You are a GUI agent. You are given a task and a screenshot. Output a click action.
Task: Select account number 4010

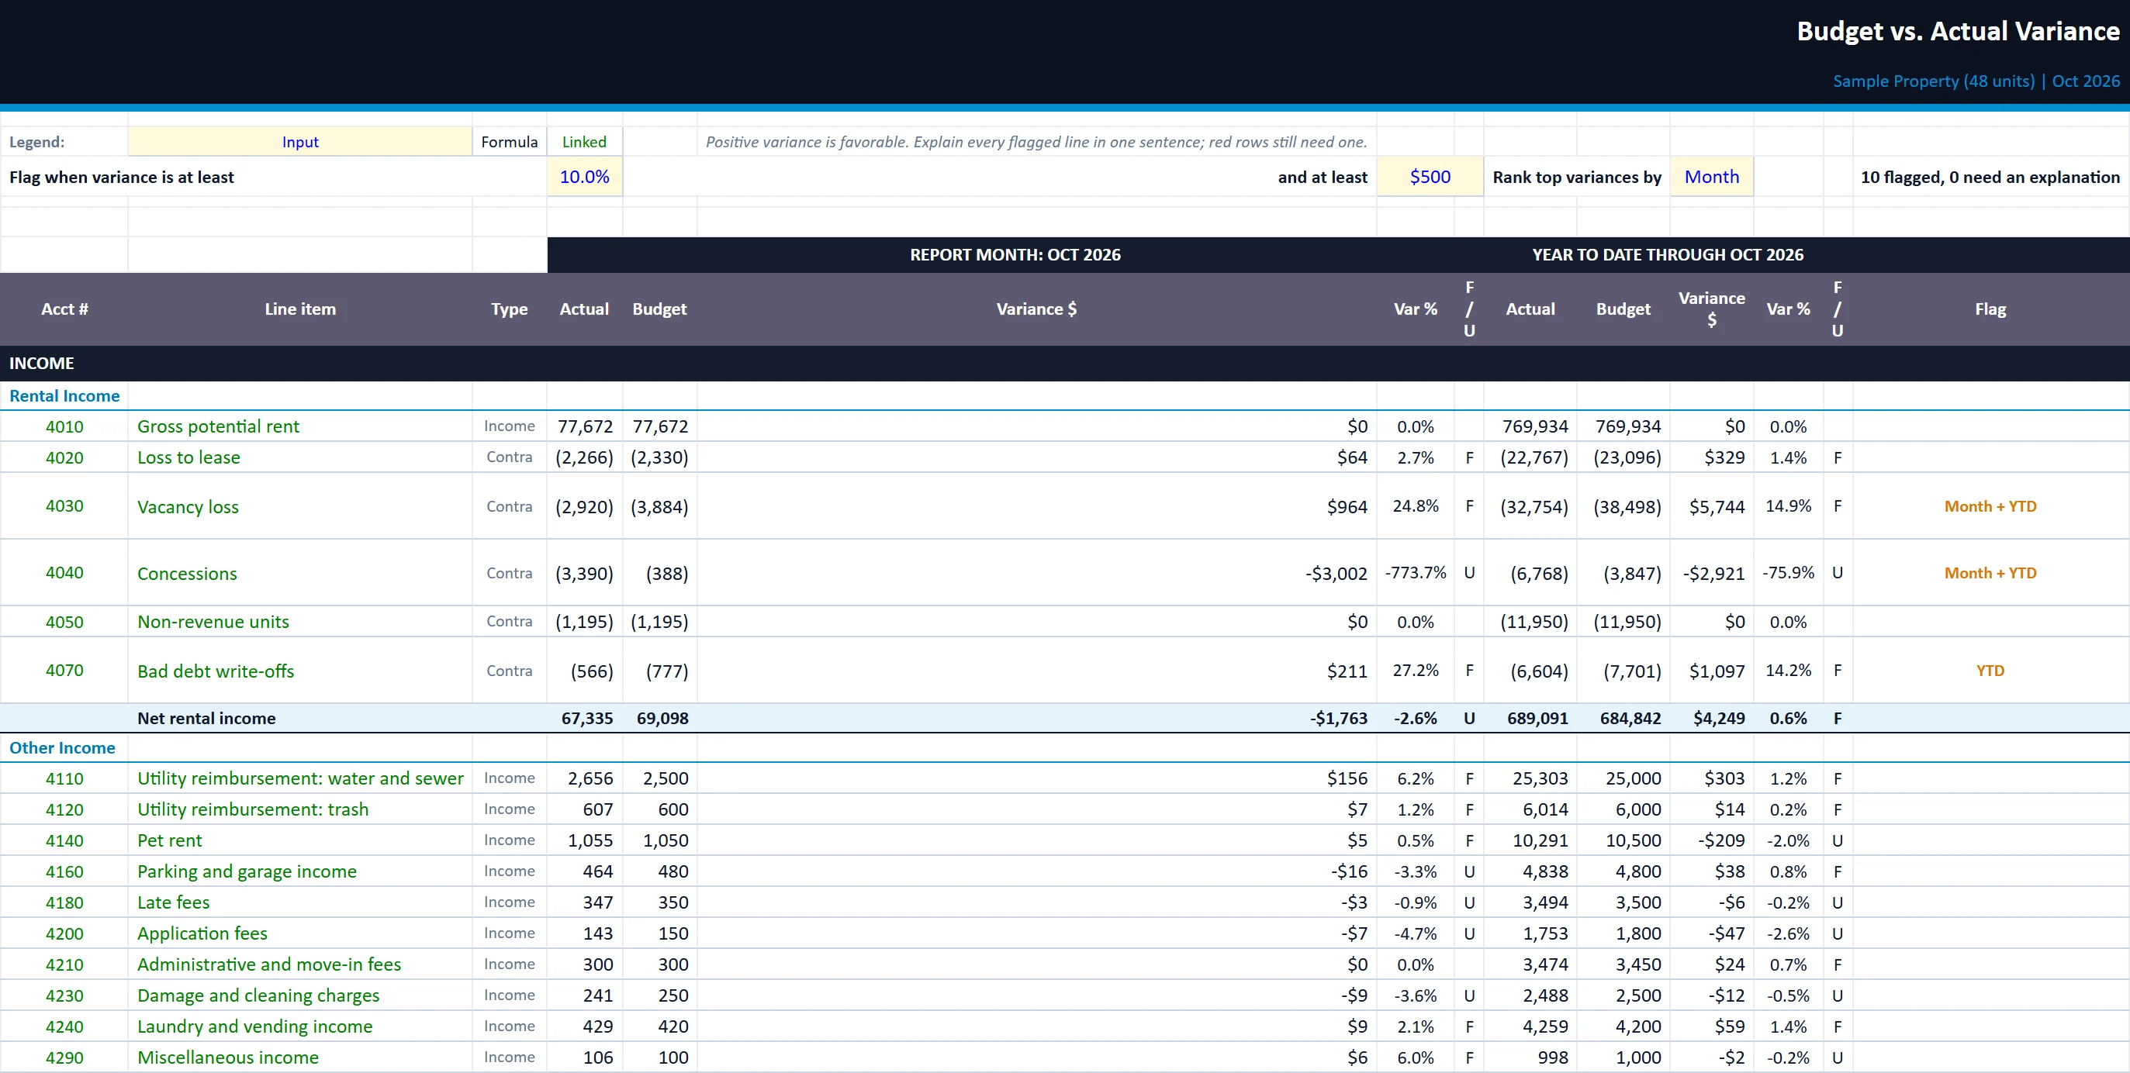(64, 426)
